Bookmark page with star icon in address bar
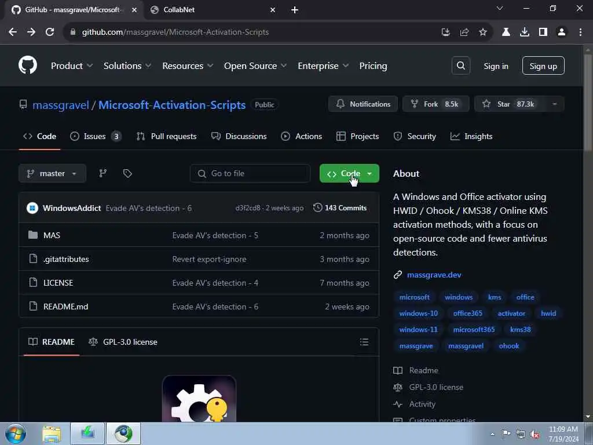Screen dimensions: 593x445 (483, 32)
